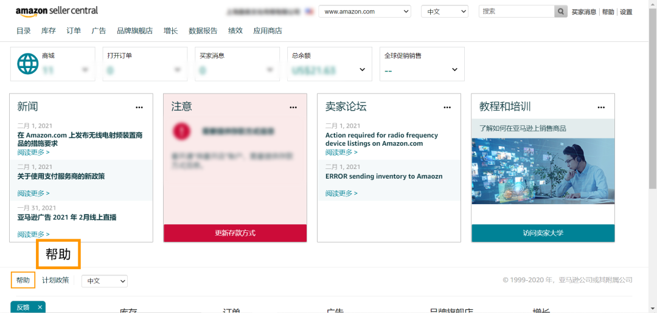Viewport: 657px width, 313px height.
Task: Open the footer 中文 language dropdown
Action: point(105,281)
